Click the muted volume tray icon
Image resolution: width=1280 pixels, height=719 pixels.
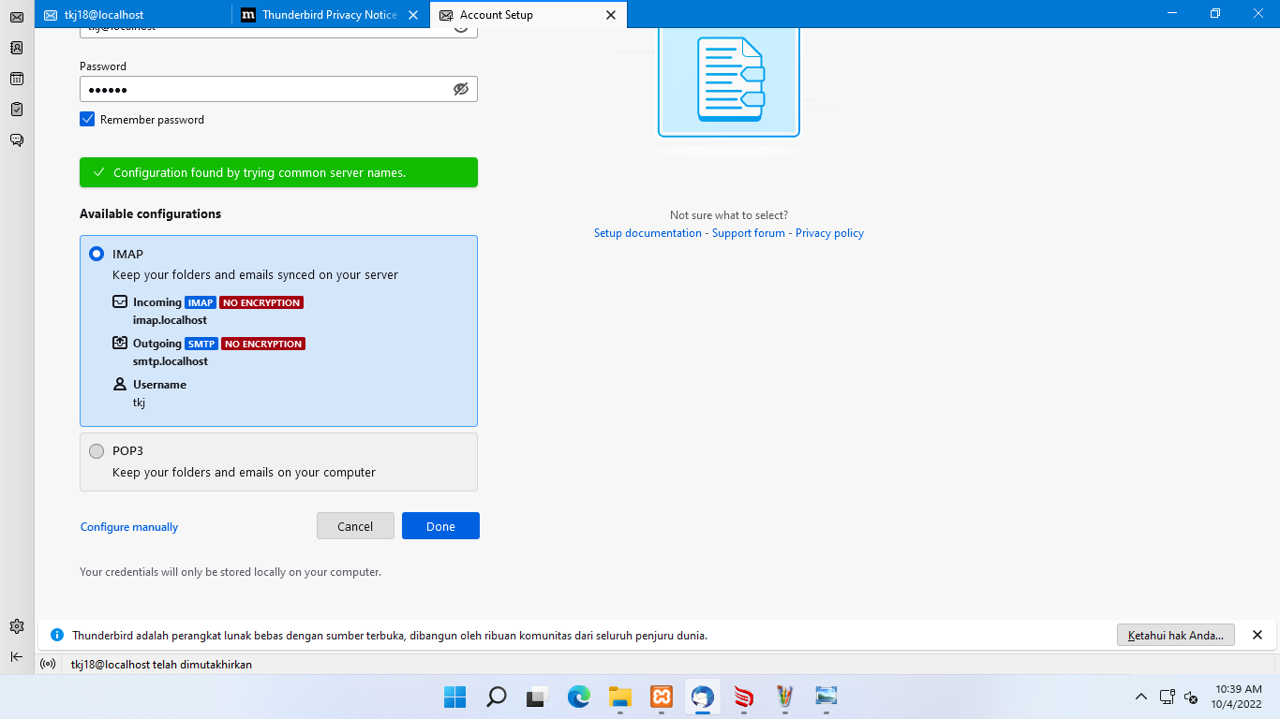pos(1191,697)
